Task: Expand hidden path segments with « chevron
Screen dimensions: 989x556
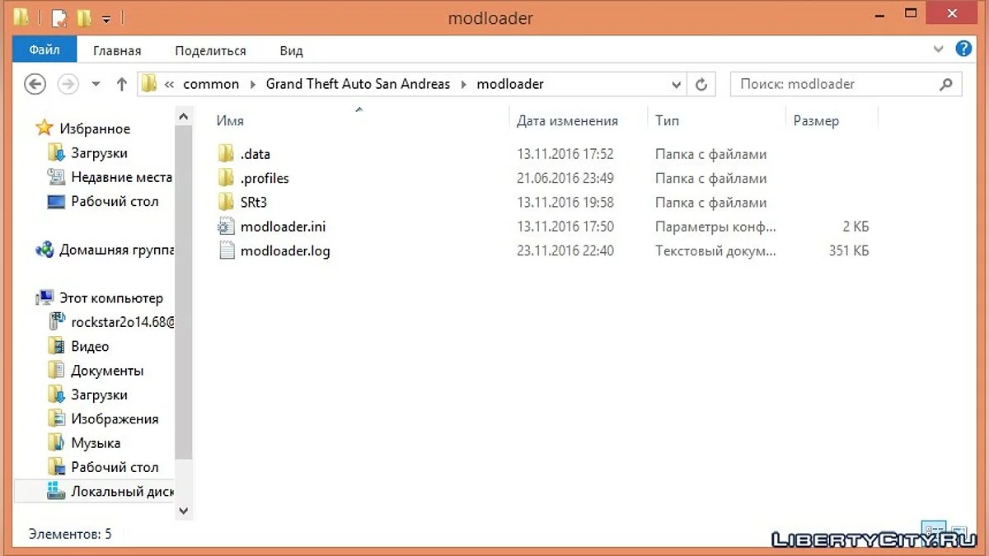Action: tap(169, 84)
